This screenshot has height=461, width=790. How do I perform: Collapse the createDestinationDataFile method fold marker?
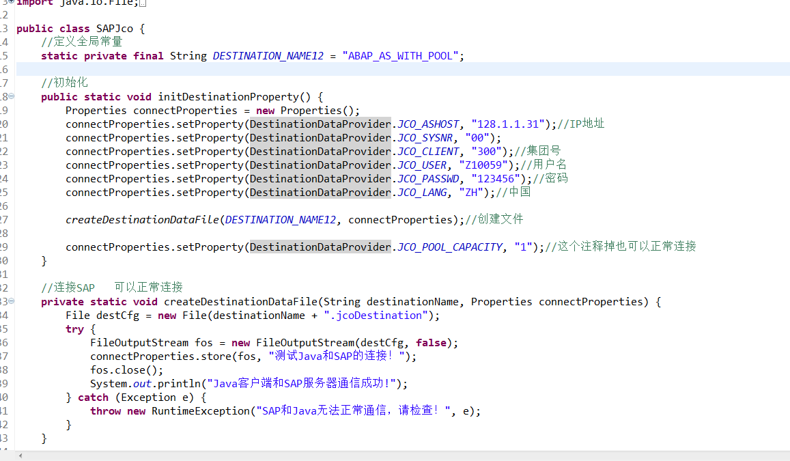[x=11, y=301]
